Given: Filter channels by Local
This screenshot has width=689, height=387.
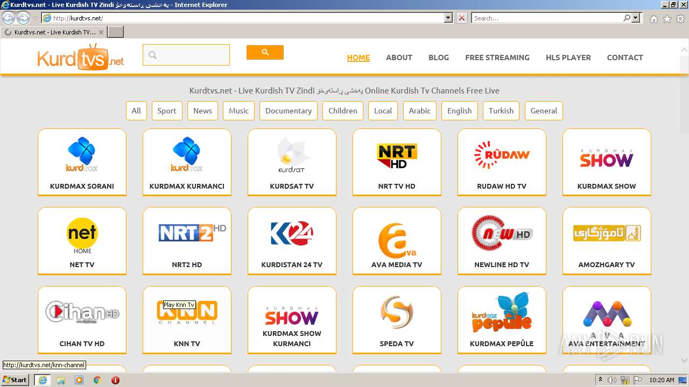Looking at the screenshot, I should [x=383, y=111].
